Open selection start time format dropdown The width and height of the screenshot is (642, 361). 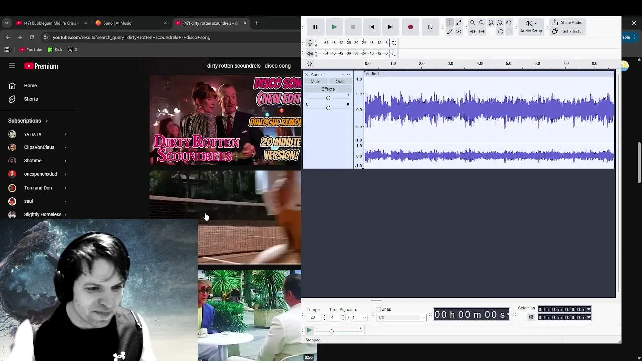(x=589, y=310)
